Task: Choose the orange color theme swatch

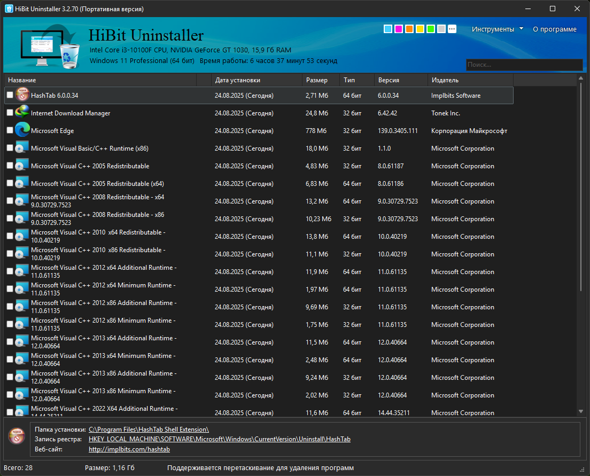Action: [x=409, y=29]
